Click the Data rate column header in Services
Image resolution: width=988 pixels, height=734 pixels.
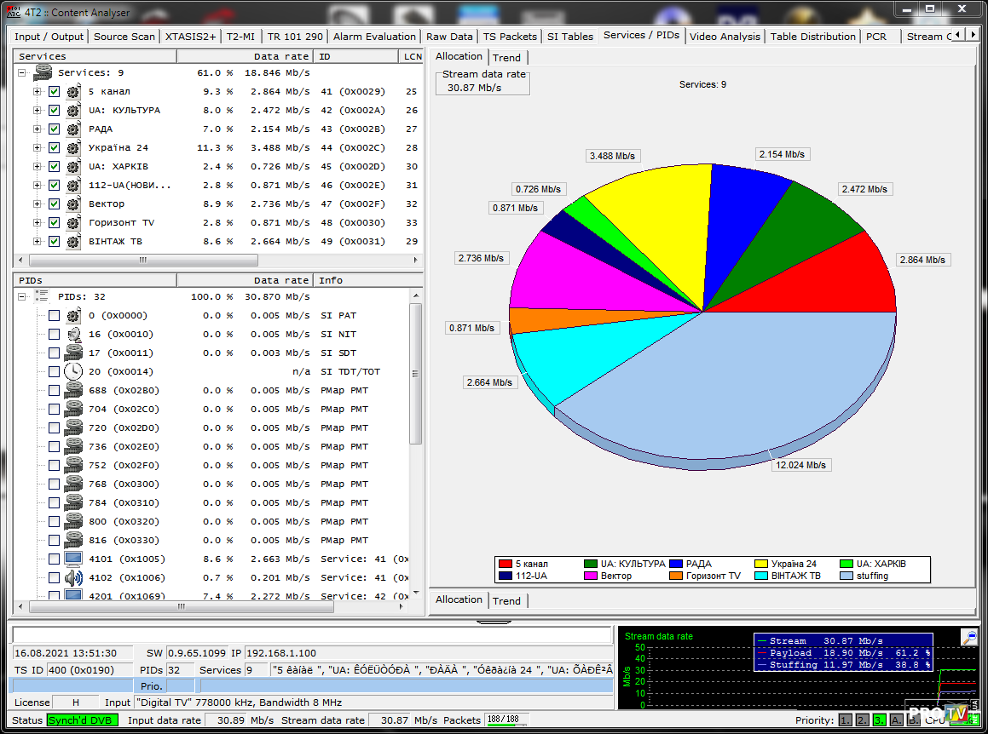[280, 56]
